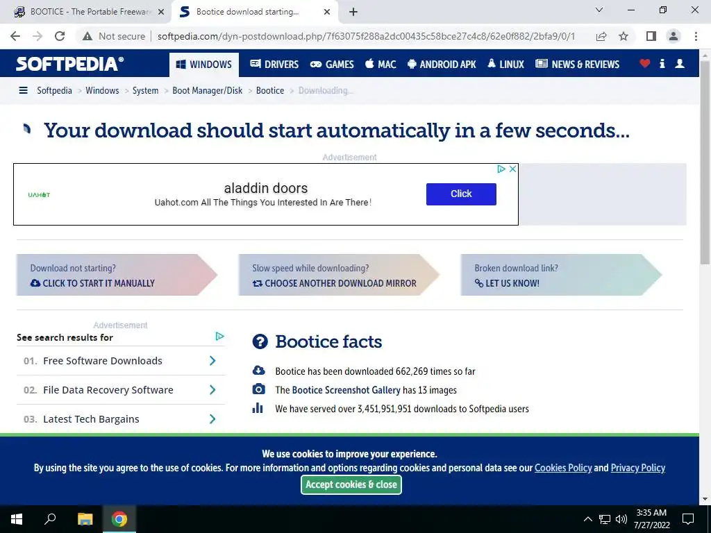Viewport: 711px width, 533px height.
Task: Open the ANDROID APK category
Action: [442, 65]
